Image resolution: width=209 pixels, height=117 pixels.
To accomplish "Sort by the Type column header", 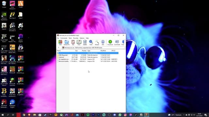I will tap(89, 51).
